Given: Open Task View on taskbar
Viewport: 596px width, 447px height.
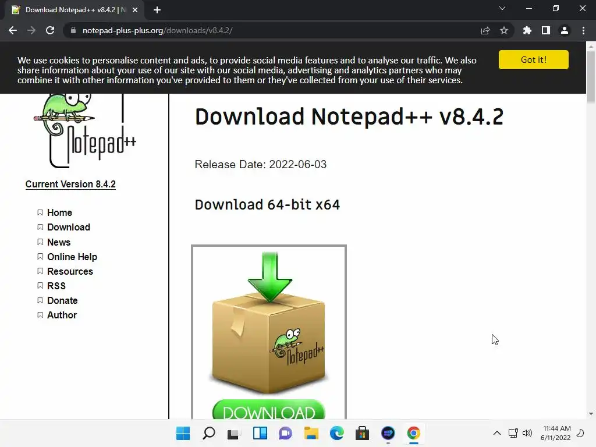Looking at the screenshot, I should 234,433.
